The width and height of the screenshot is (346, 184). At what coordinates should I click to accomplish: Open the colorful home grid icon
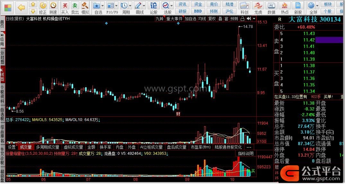click(x=8, y=8)
